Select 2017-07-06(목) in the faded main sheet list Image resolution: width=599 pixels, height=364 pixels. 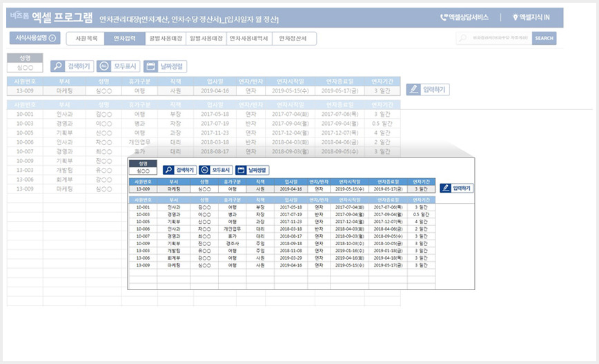click(340, 115)
